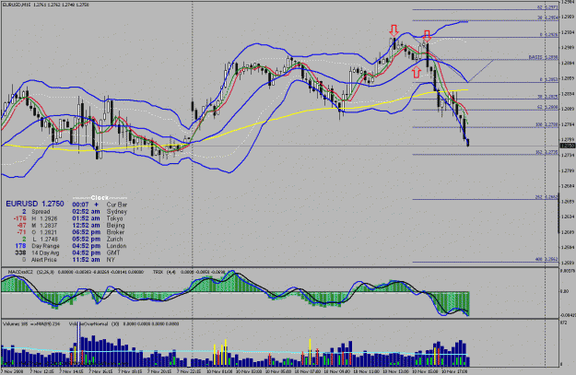This screenshot has height=375, width=576.
Task: Click the white Clock header label
Action: pos(100,197)
